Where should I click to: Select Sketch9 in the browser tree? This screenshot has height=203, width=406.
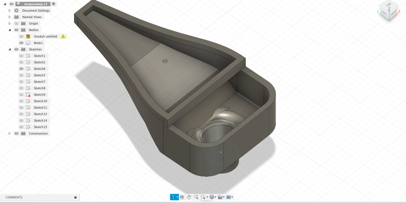tap(39, 95)
